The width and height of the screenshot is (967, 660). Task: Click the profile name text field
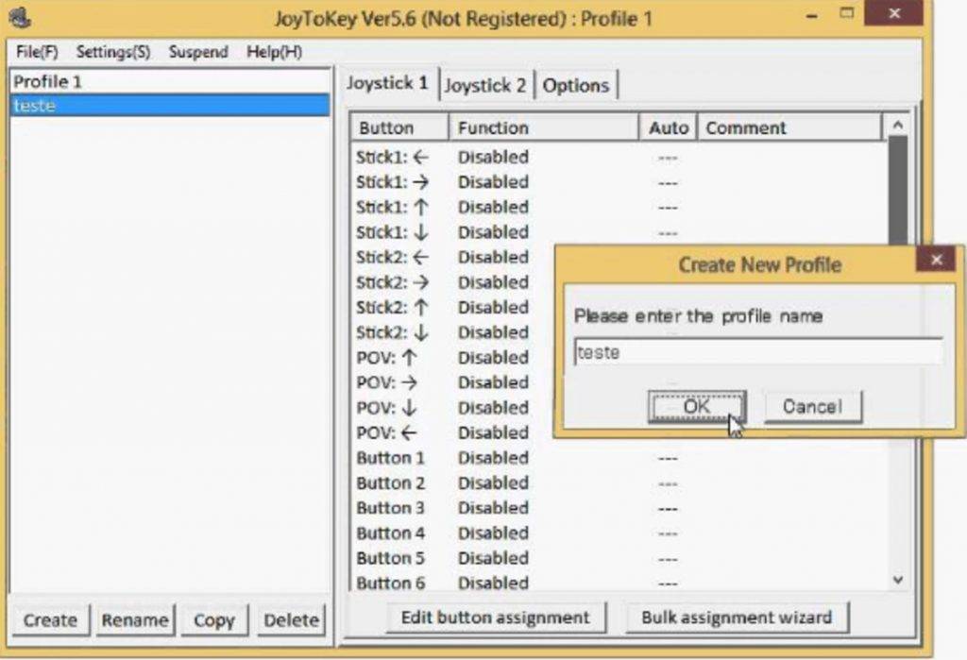[x=757, y=352]
